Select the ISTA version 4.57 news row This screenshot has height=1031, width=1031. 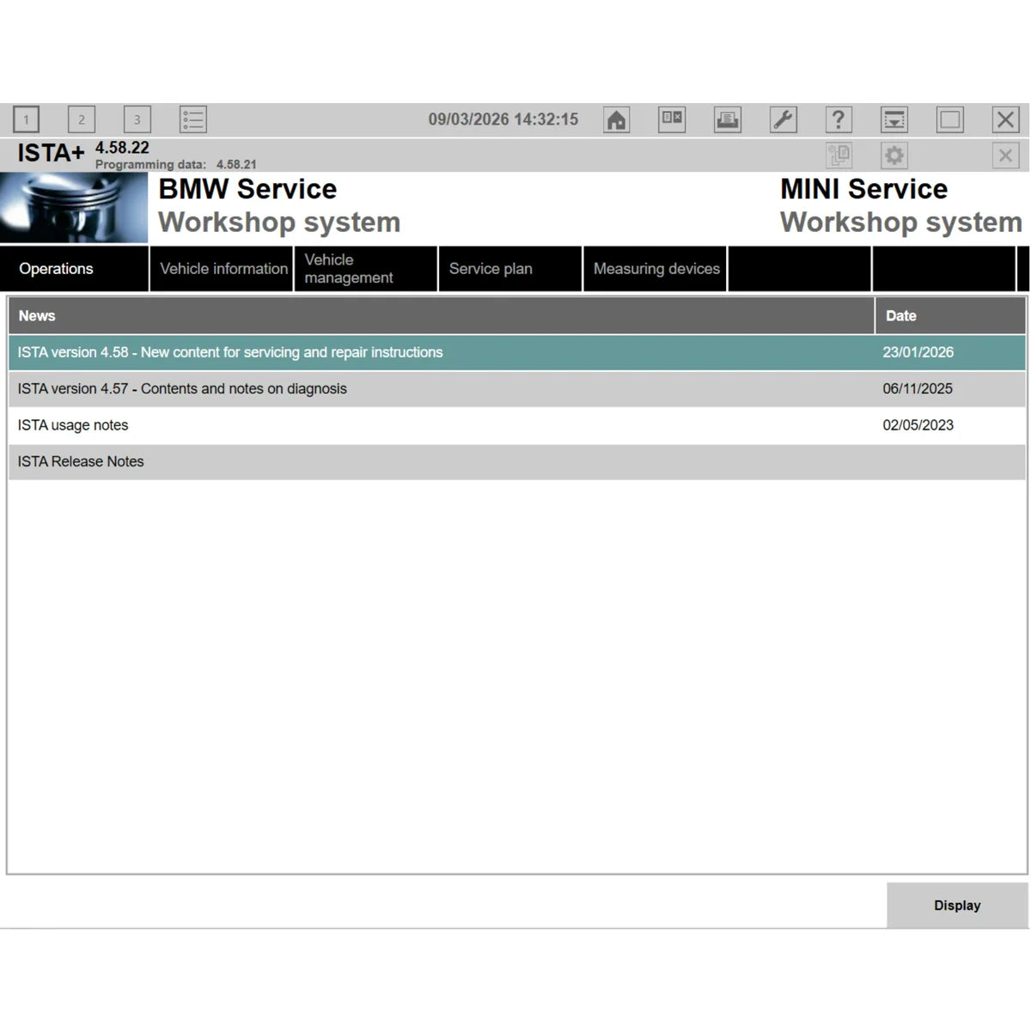click(430, 388)
